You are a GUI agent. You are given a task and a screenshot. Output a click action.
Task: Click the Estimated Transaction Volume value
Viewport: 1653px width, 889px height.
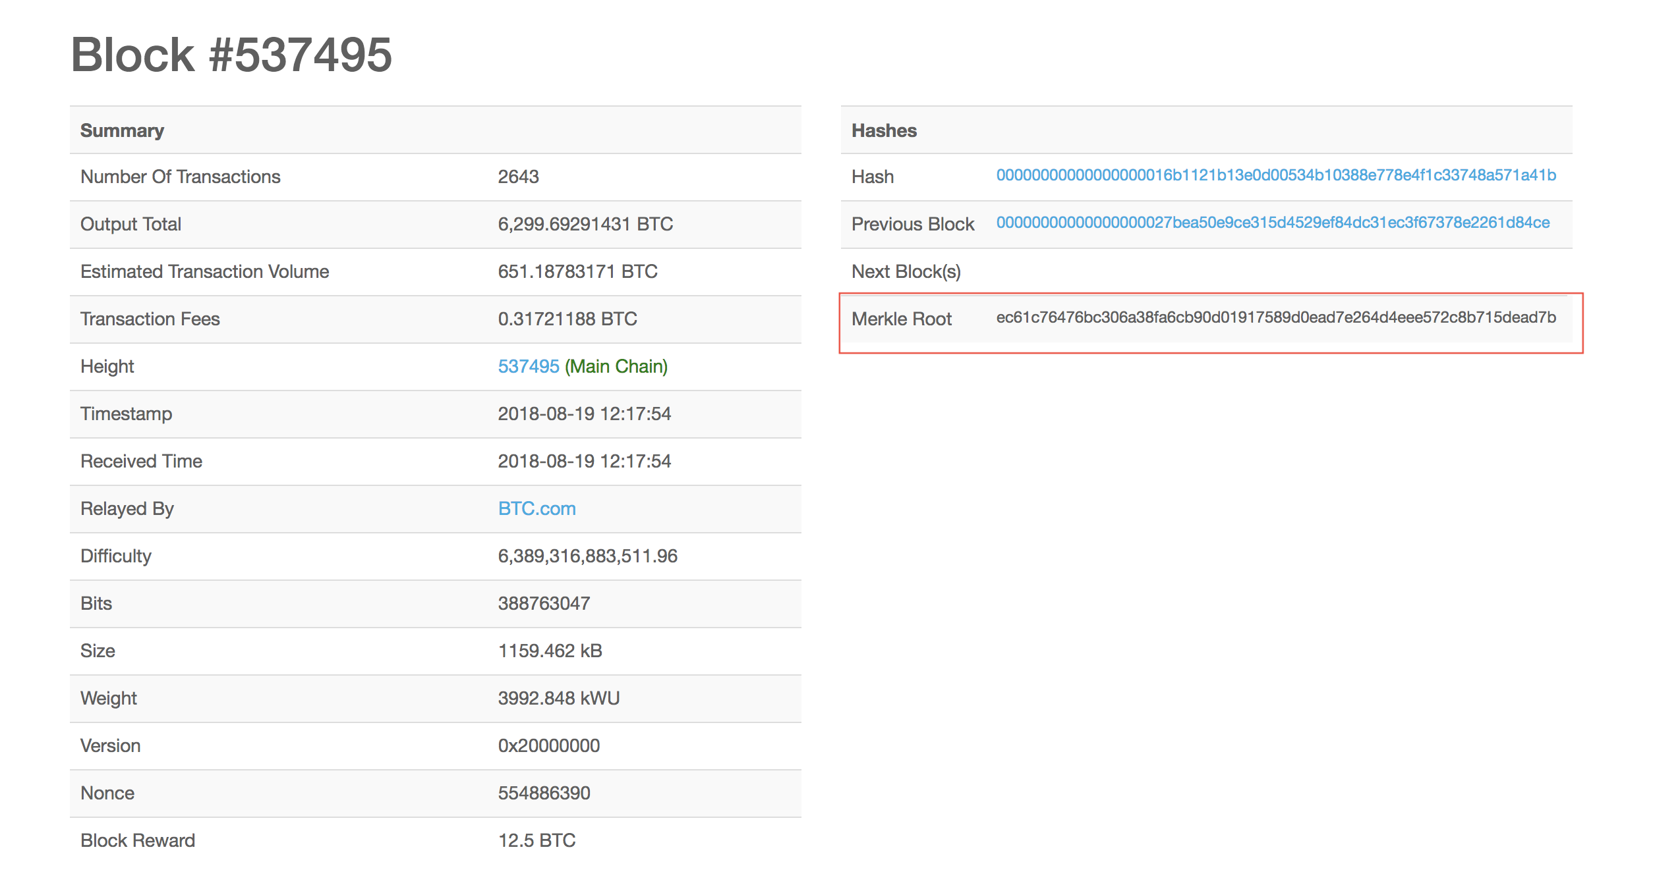577,271
